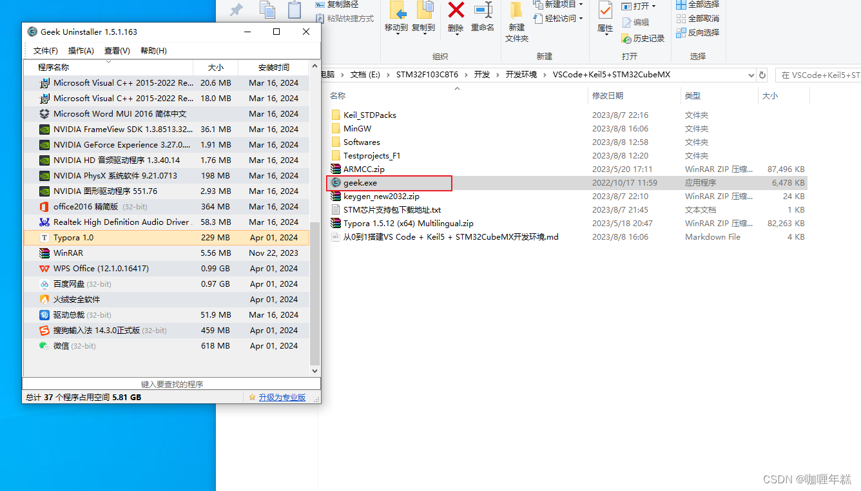
Task: Select the Microsoft Word MUI 2016 icon
Action: pos(44,114)
